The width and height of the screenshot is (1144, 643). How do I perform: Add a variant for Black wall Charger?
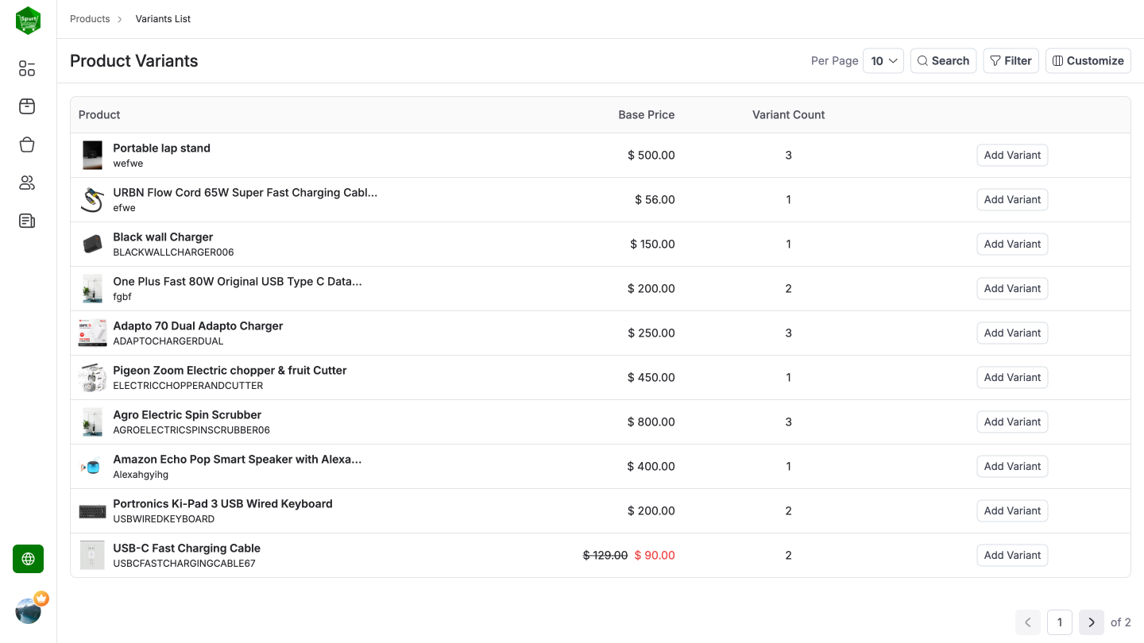(x=1012, y=244)
